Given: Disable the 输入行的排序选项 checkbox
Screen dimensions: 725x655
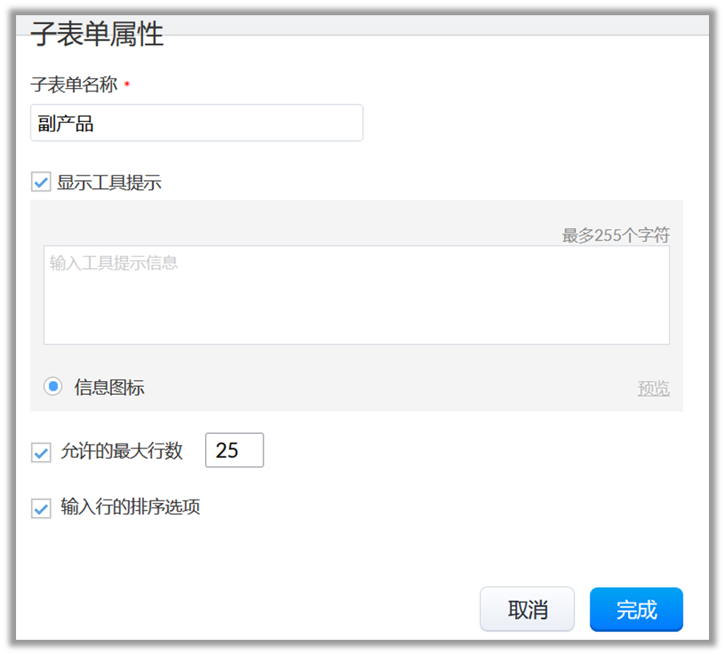Looking at the screenshot, I should click(41, 508).
